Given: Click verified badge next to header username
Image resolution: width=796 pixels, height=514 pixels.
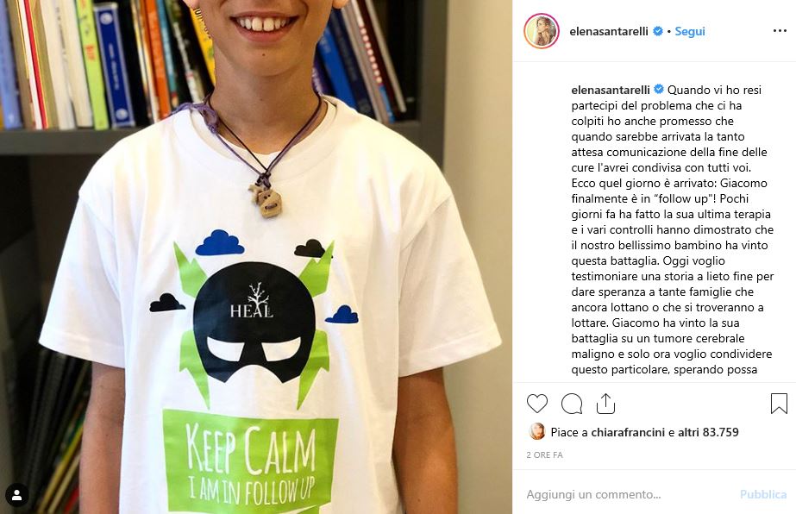Looking at the screenshot, I should pos(658,31).
